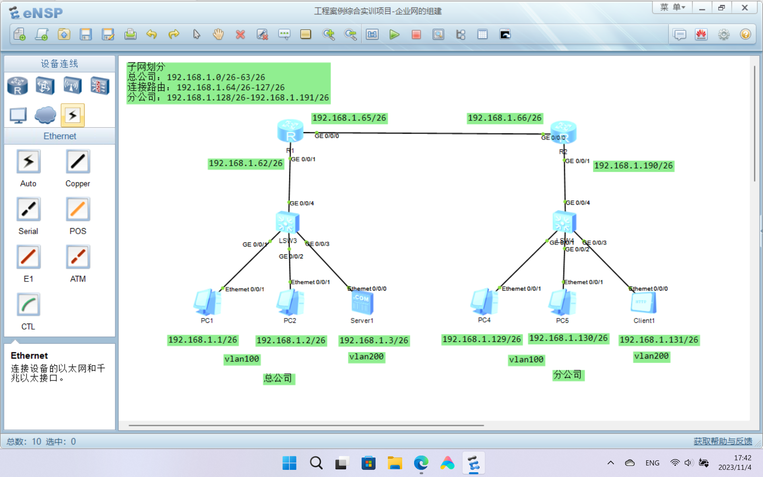This screenshot has width=763, height=477.
Task: Select the Router device category
Action: [17, 85]
